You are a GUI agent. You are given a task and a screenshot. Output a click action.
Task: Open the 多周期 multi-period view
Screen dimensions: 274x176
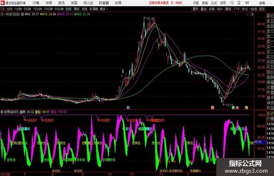tap(94, 9)
